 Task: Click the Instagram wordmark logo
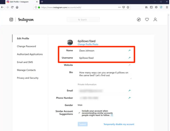pos(26,20)
